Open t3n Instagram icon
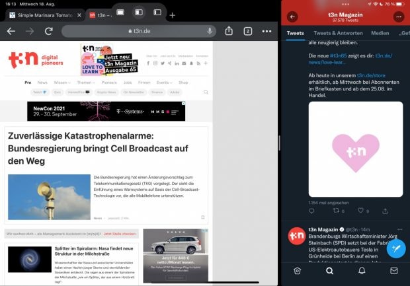The height and width of the screenshot is (286, 410). [155, 63]
